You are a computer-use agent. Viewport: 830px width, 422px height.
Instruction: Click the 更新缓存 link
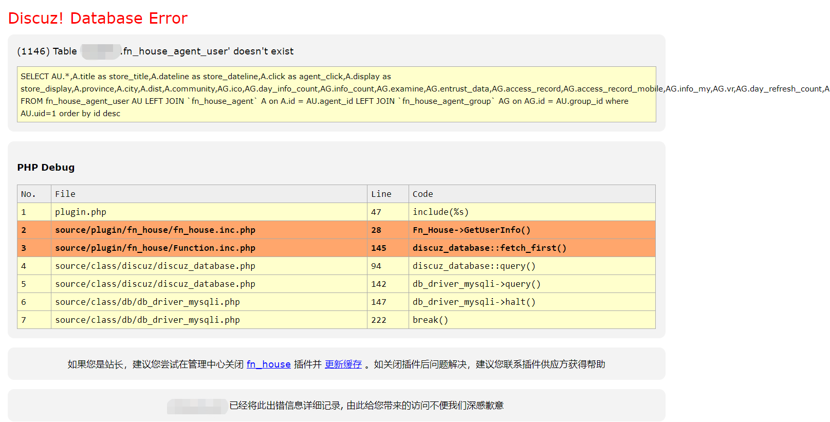(x=343, y=364)
